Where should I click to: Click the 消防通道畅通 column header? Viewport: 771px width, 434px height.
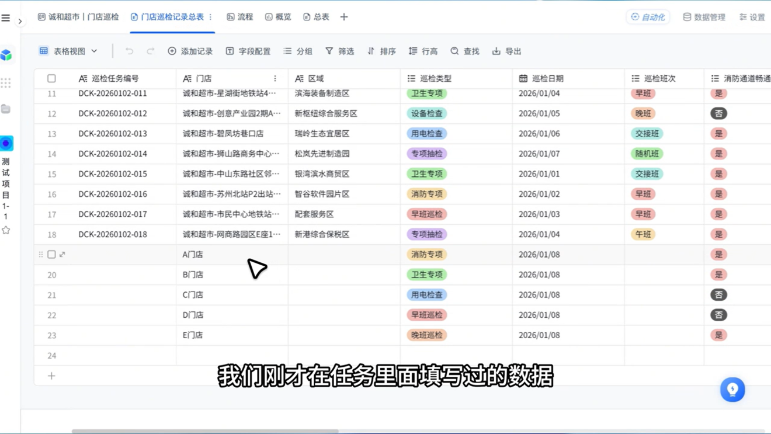tap(741, 78)
